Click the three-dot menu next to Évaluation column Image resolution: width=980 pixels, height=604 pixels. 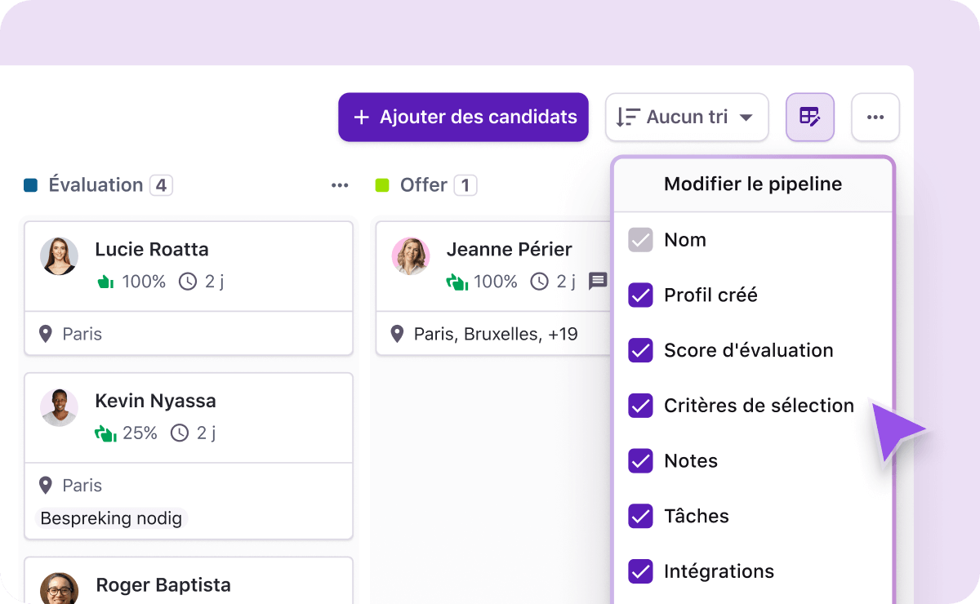click(340, 185)
